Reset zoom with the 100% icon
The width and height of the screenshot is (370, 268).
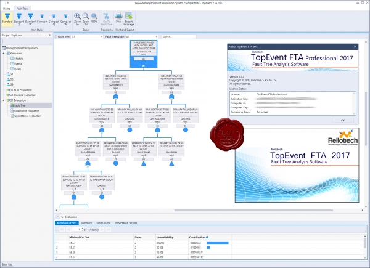[x=94, y=16]
